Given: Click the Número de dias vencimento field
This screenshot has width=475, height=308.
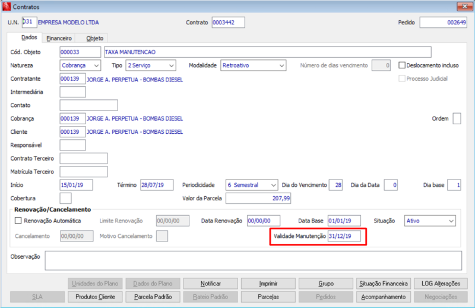Looking at the screenshot, I should [381, 65].
